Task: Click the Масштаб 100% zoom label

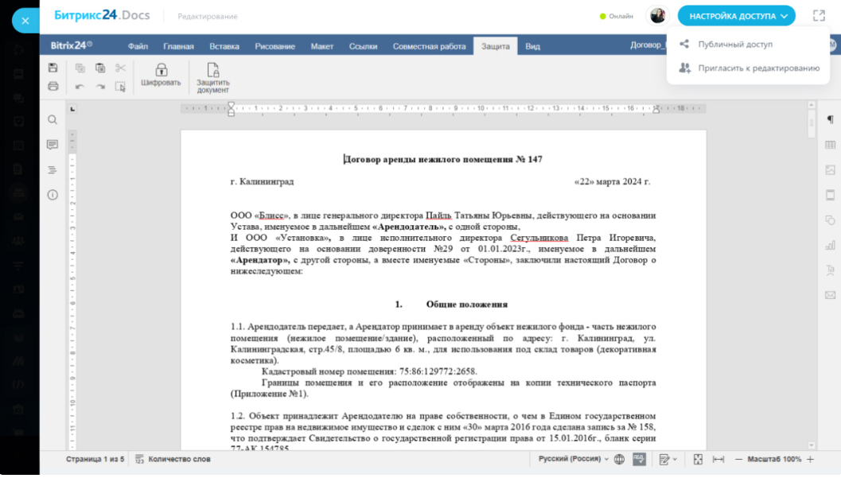Action: 774,459
